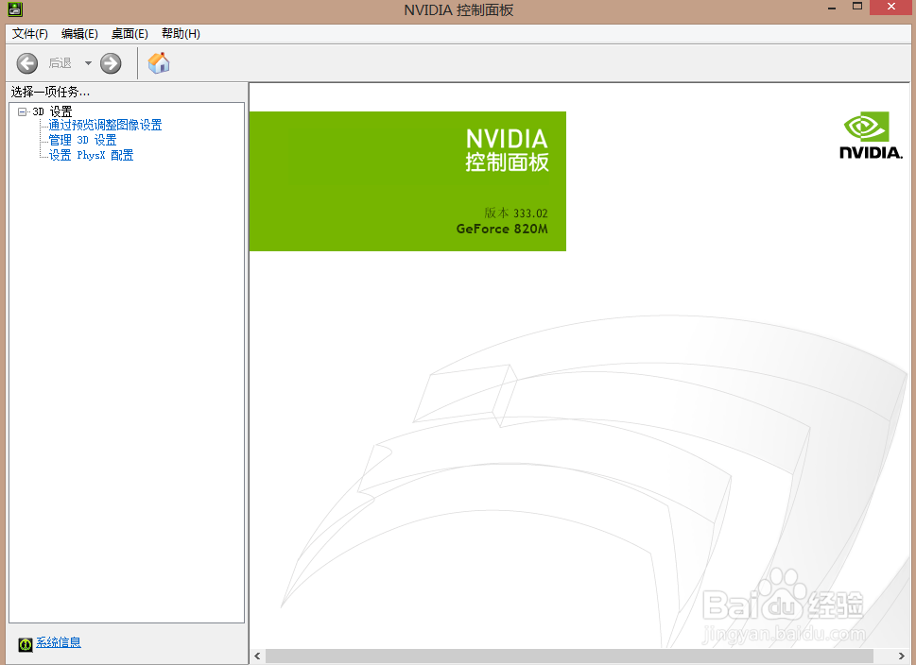This screenshot has width=916, height=665.
Task: Click the NVIDIA control panel title bar icon
Action: click(x=14, y=9)
